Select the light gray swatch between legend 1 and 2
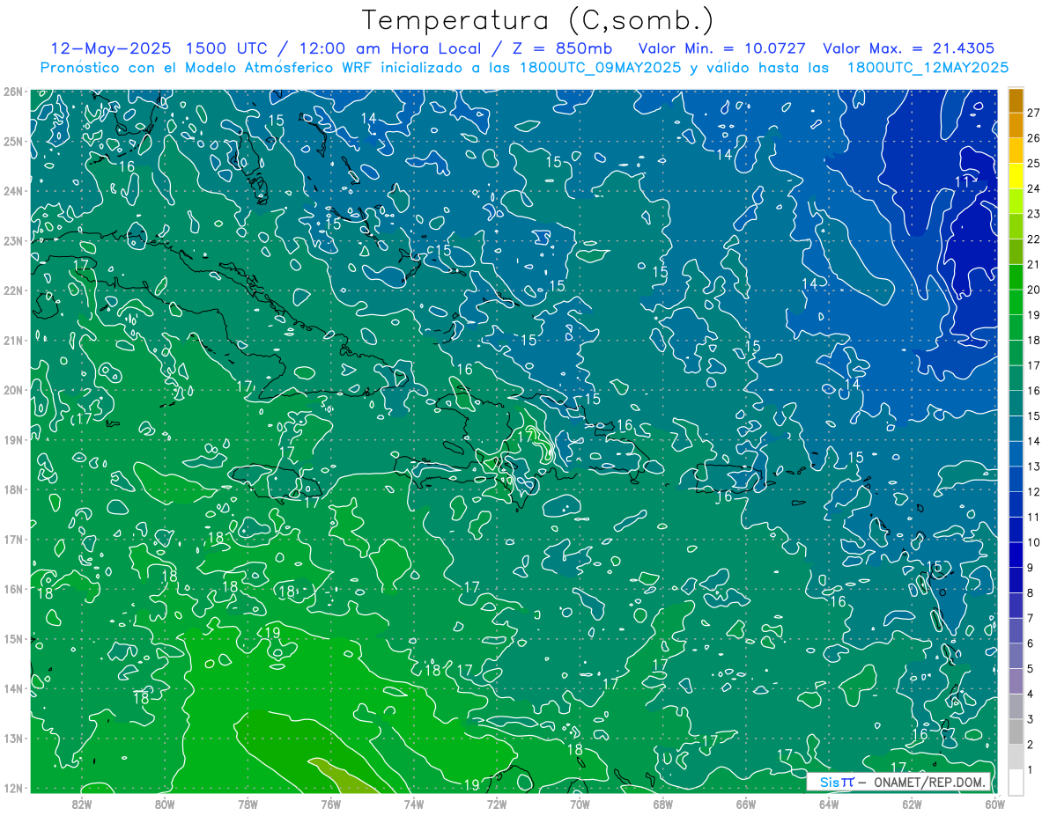This screenshot has height=816, width=1057. [1016, 757]
